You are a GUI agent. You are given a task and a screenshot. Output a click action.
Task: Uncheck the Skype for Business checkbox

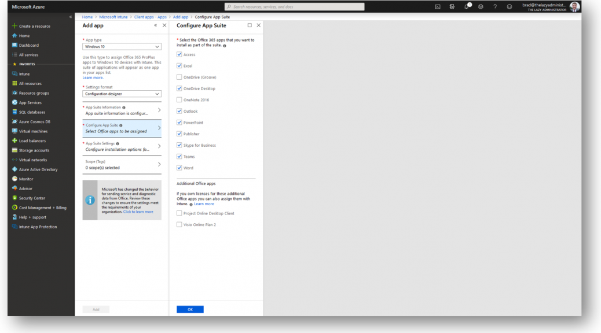coord(179,145)
